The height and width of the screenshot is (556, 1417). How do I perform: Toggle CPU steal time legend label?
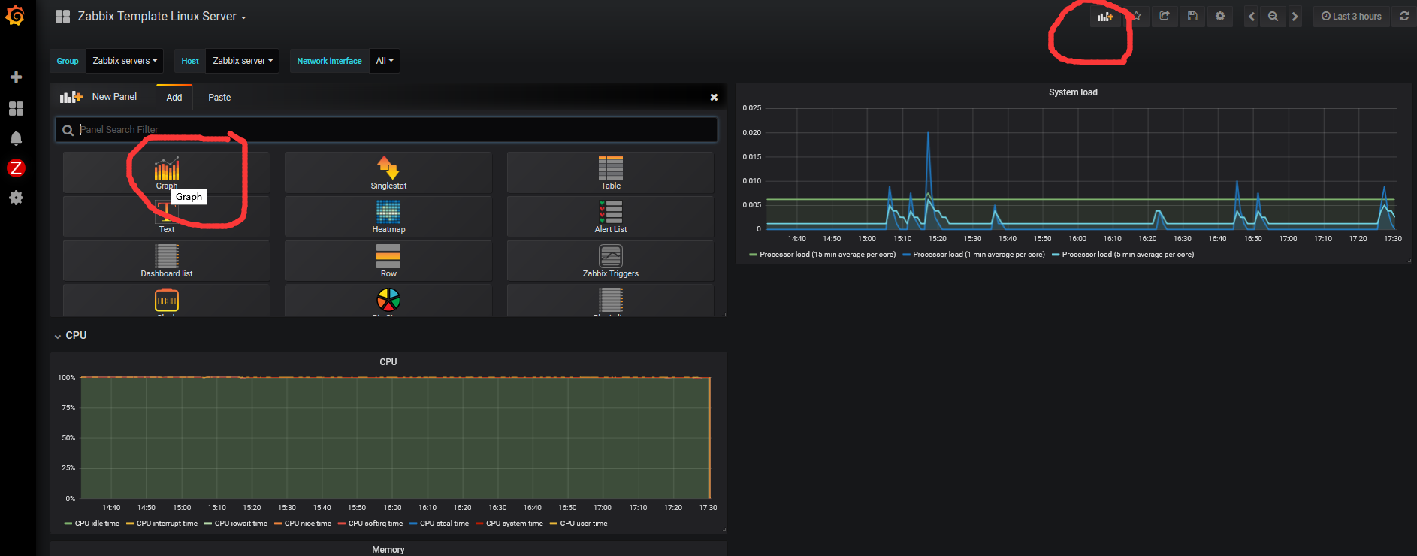pyautogui.click(x=444, y=524)
